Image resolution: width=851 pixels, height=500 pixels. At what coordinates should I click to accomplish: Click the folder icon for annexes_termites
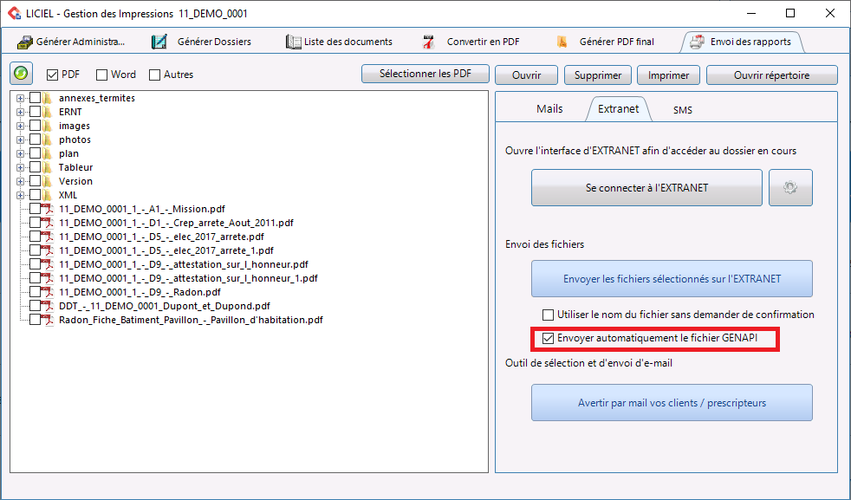pyautogui.click(x=49, y=98)
